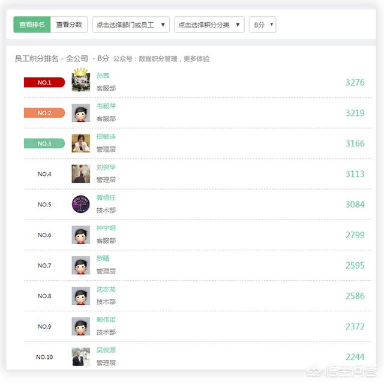Switch to the 查看排名 tab
384x384 pixels.
(32, 25)
